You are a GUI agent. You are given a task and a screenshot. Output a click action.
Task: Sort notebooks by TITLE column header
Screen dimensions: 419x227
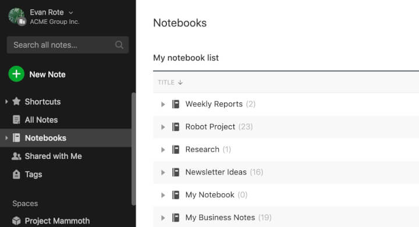[x=166, y=82]
